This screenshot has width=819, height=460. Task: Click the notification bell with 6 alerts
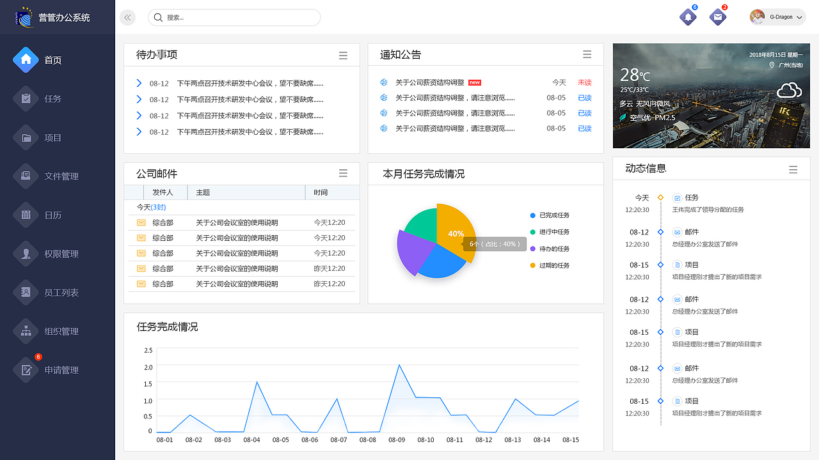click(687, 17)
